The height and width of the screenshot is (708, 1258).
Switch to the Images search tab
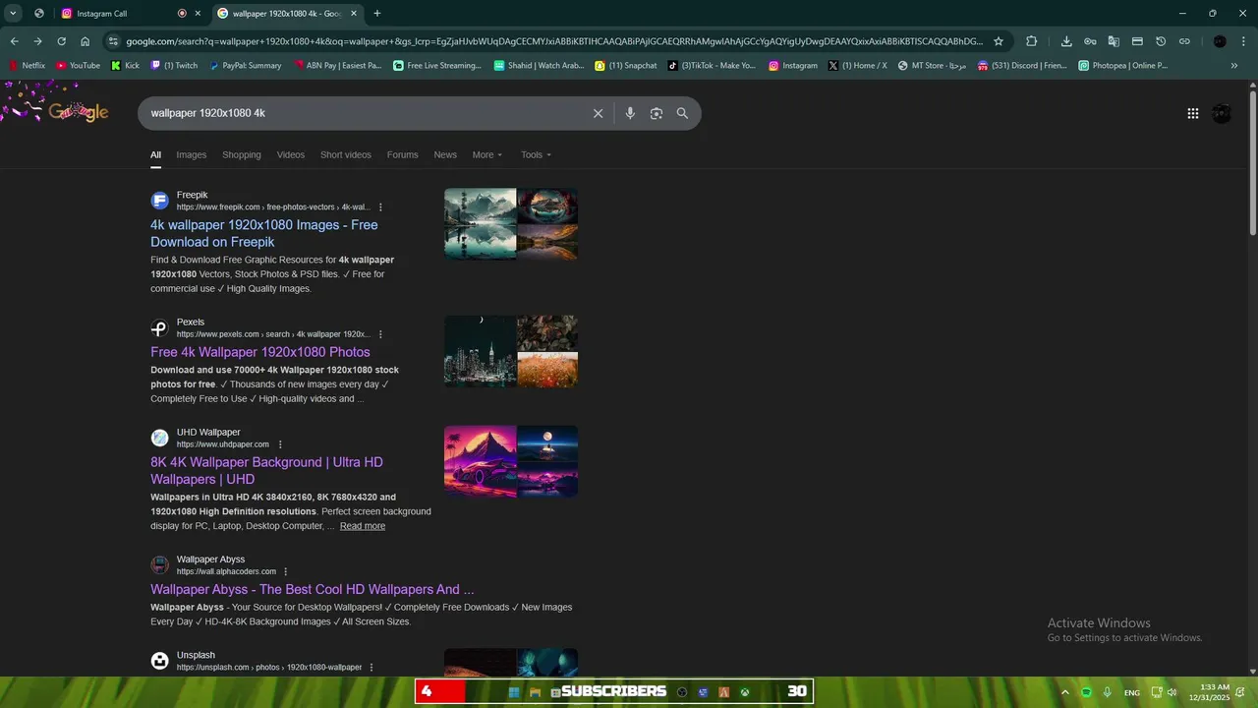pos(192,154)
